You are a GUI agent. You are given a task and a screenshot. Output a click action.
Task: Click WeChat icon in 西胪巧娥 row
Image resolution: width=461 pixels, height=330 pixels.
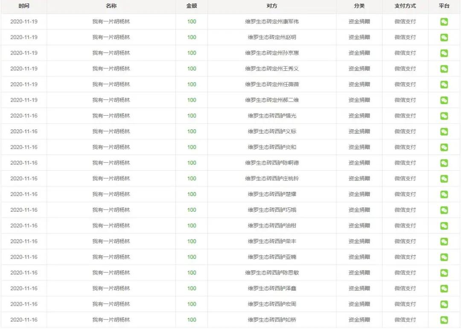tap(444, 210)
